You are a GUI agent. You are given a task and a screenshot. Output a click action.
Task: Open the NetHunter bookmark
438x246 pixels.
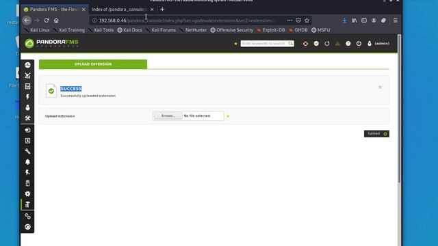[193, 30]
